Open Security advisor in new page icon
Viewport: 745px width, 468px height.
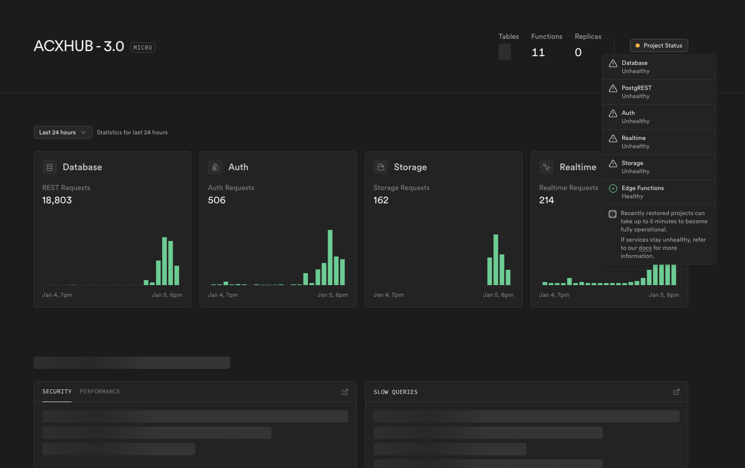coord(345,392)
